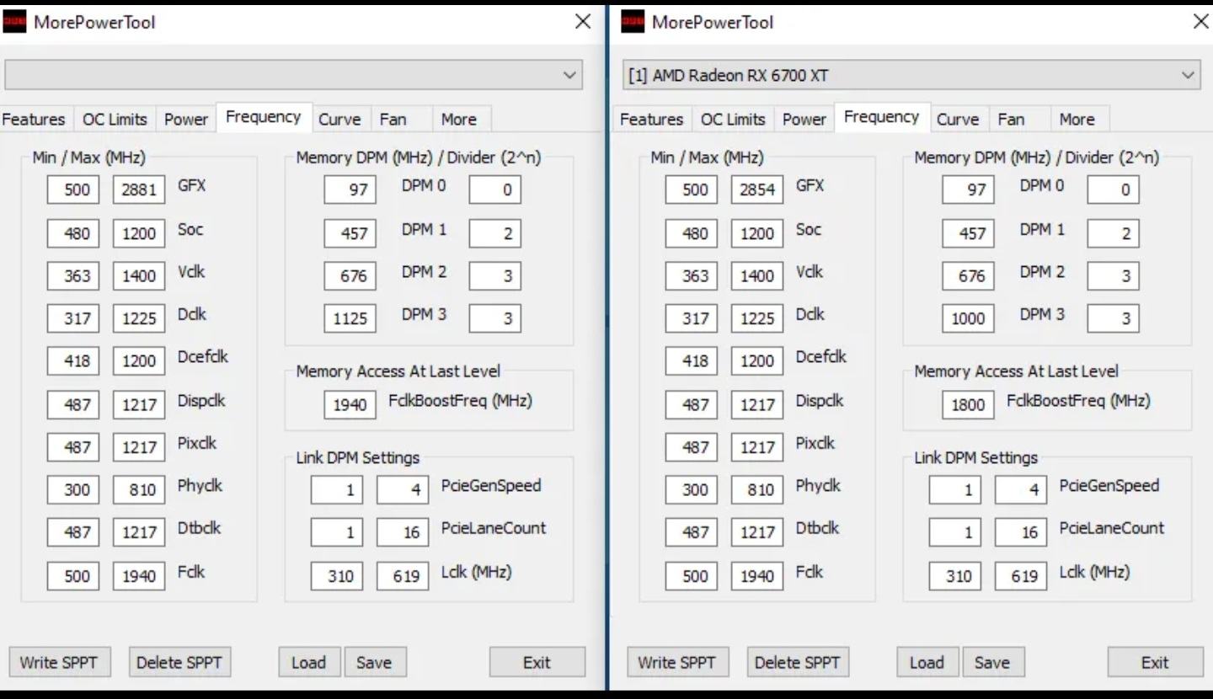Edit PcieLaneCount min field in right window

tap(955, 532)
